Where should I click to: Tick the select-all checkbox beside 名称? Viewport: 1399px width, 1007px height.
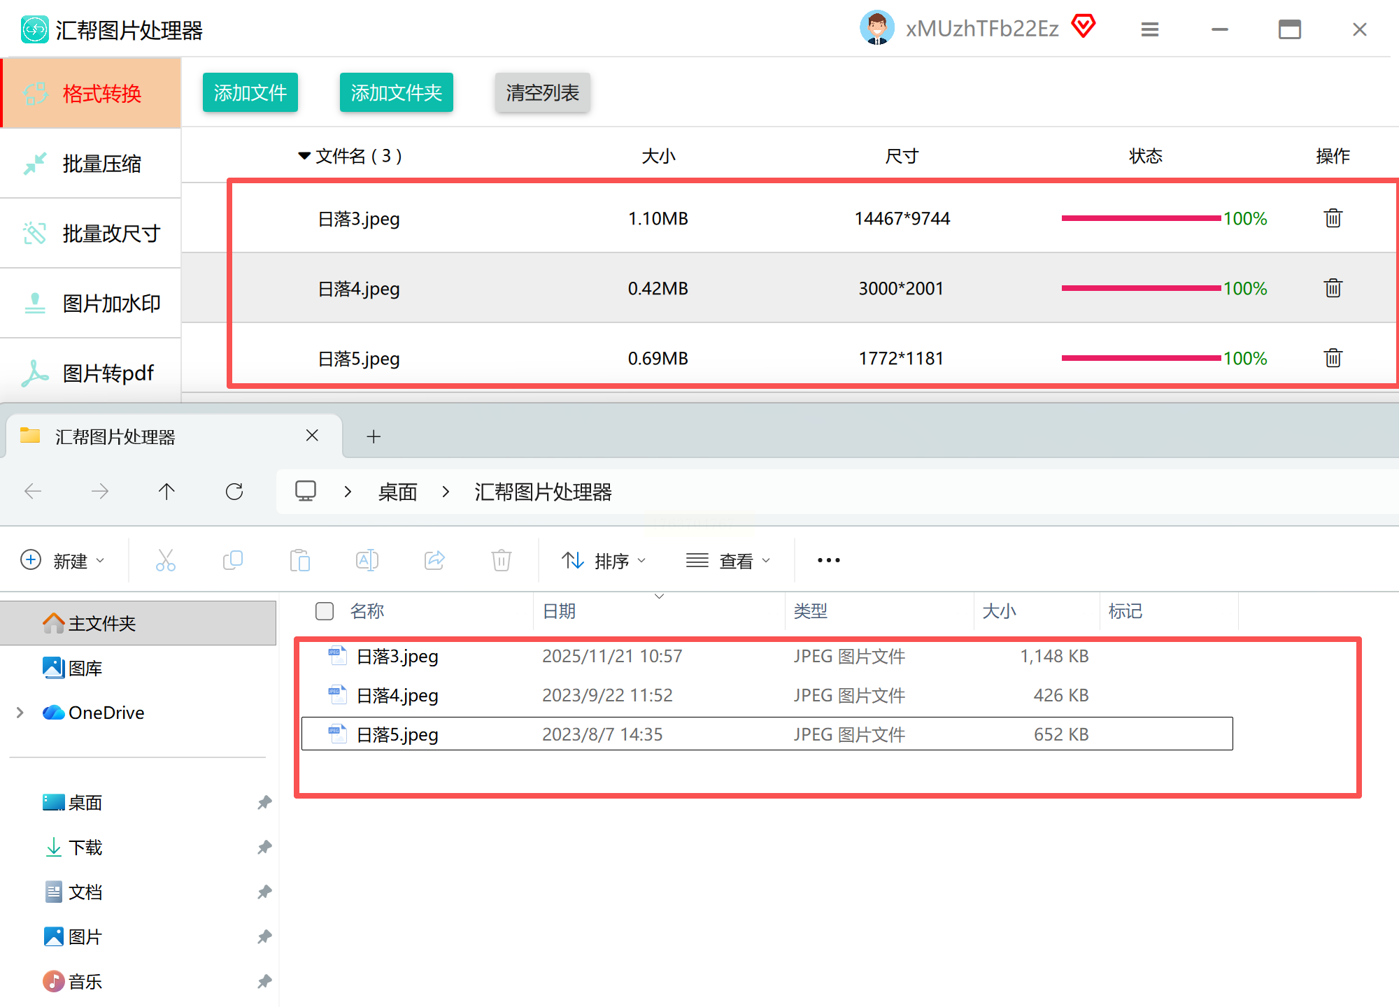click(x=325, y=611)
